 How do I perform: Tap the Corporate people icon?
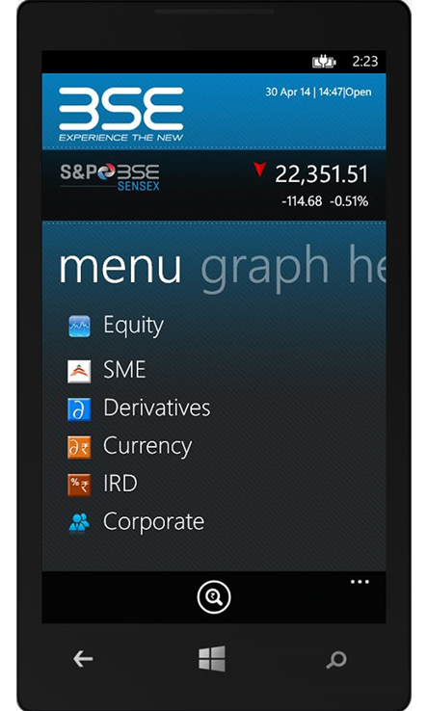(79, 523)
